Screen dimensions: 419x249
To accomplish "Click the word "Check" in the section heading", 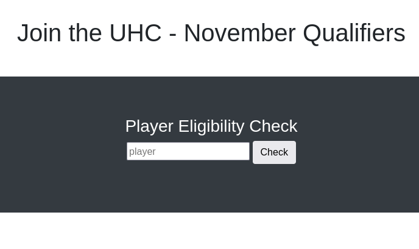I will tap(273, 126).
